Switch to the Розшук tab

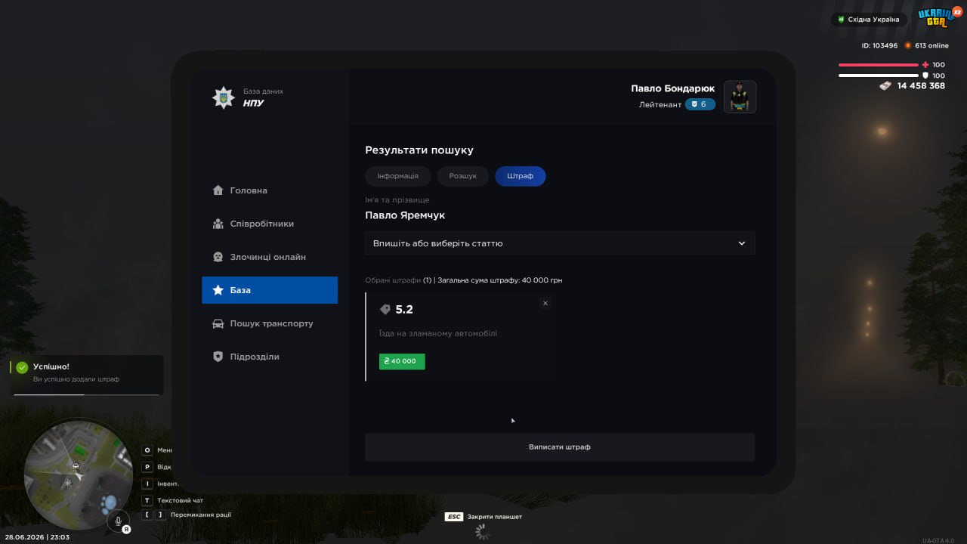click(x=463, y=176)
